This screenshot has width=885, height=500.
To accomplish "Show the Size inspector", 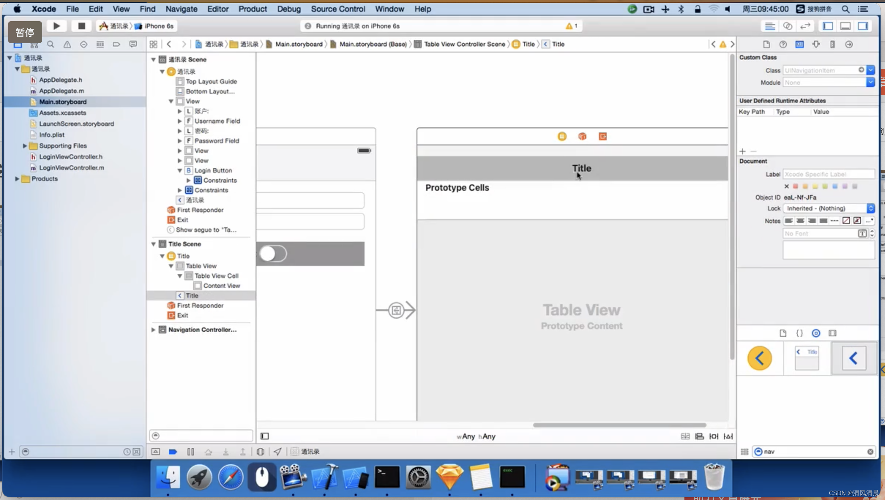I will (x=832, y=44).
